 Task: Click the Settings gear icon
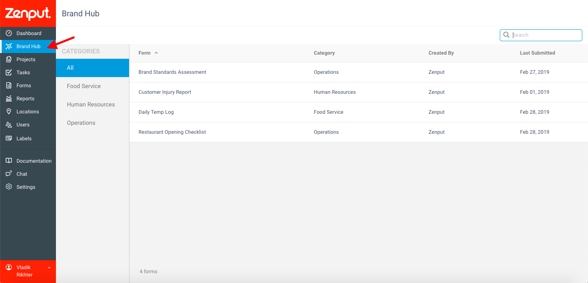[x=9, y=187]
